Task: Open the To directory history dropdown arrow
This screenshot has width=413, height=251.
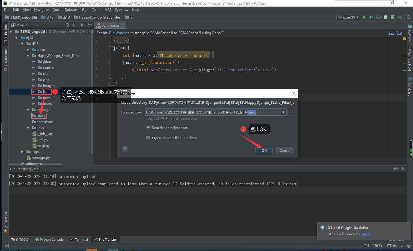Action: 284,112
